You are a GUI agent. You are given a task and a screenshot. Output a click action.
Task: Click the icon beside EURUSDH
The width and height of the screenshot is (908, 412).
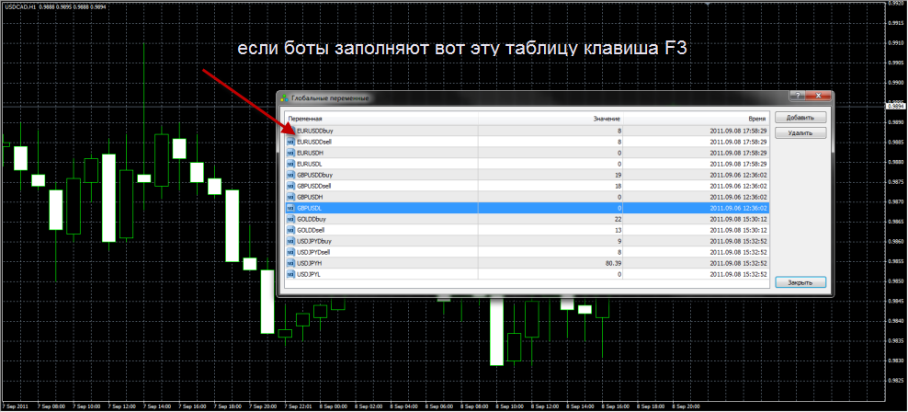point(290,153)
